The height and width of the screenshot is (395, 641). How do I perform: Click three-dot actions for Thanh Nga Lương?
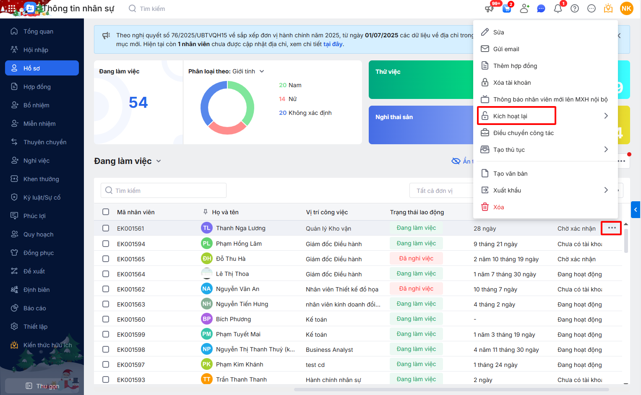pyautogui.click(x=612, y=228)
